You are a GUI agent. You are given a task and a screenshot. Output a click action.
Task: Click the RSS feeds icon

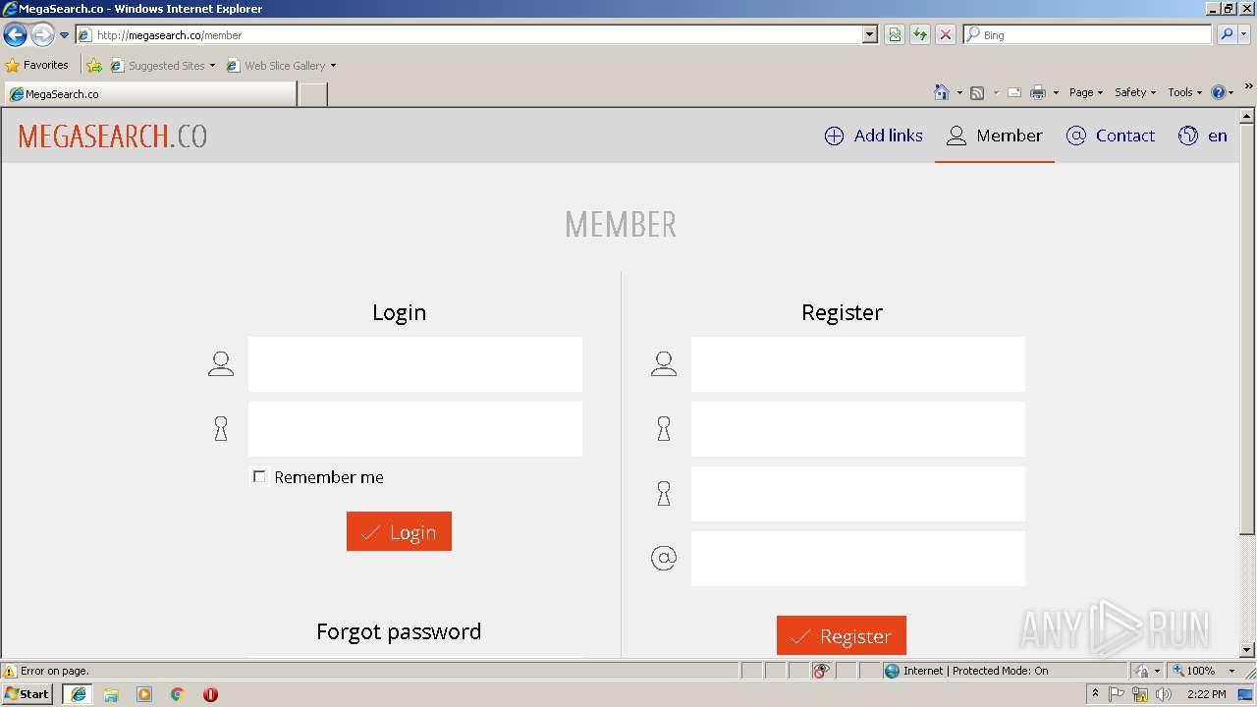(977, 92)
